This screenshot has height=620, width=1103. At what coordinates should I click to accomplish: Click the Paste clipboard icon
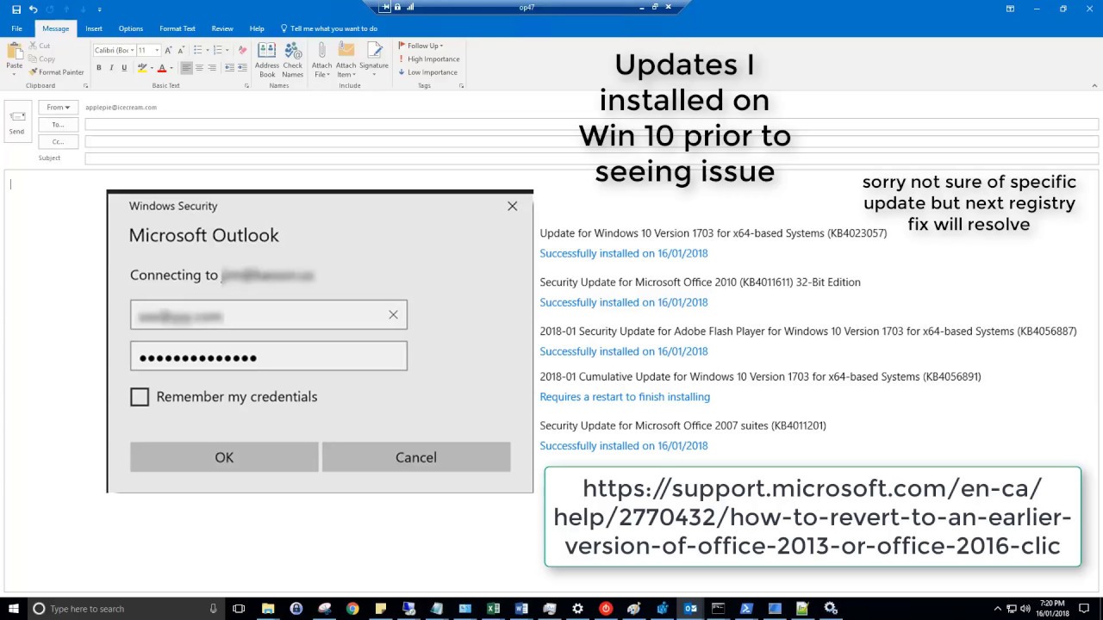15,52
